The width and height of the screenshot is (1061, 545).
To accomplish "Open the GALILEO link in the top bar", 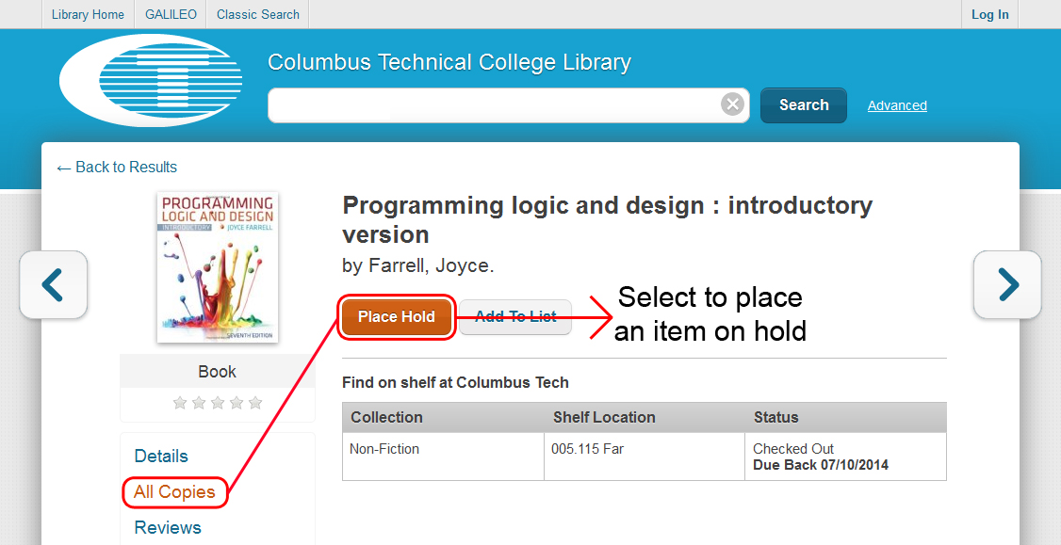I will [x=171, y=14].
